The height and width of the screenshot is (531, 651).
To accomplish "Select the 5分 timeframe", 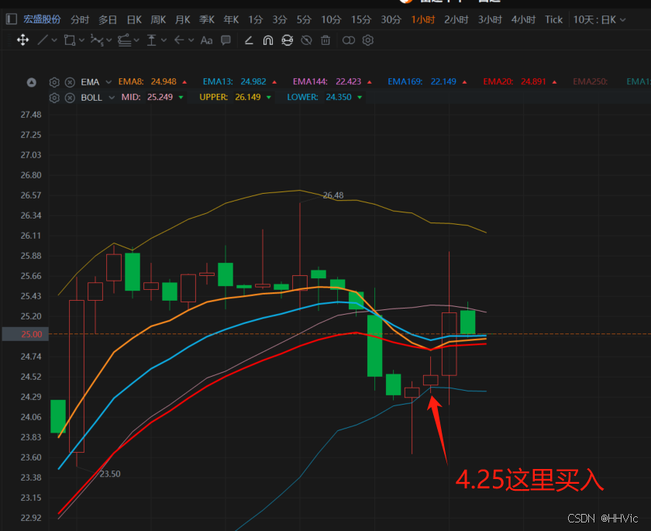I will [x=304, y=19].
